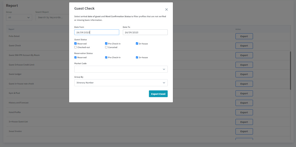Select the Date To input field
Image resolution: width=296 pixels, height=147 pixels.
[145, 32]
